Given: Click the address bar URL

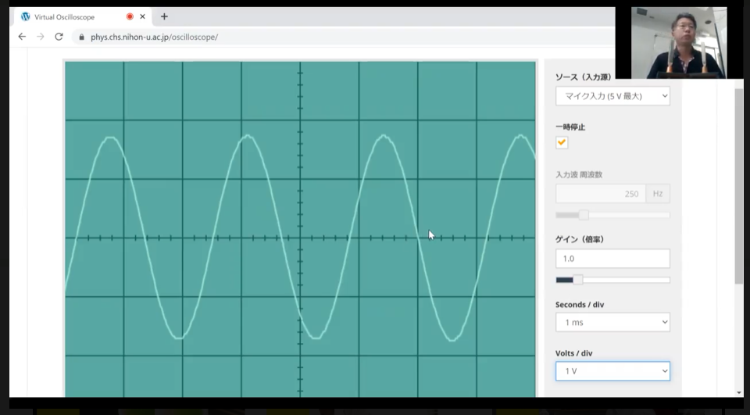Looking at the screenshot, I should click(154, 37).
